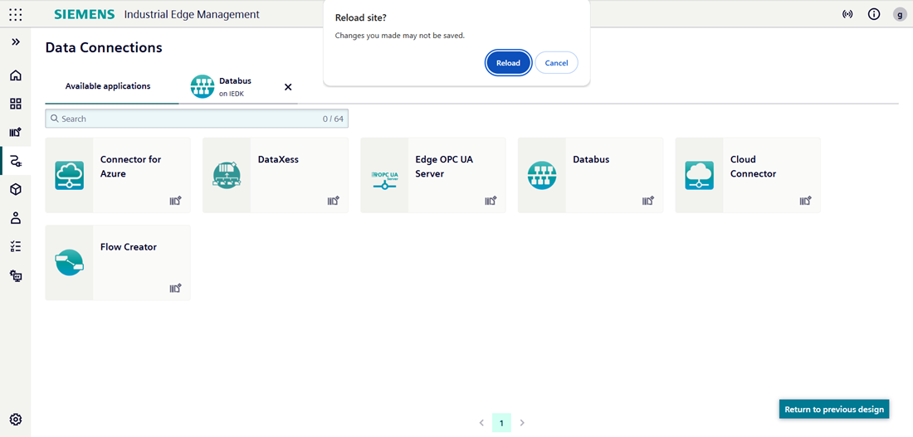Cancel the reload site dialog
The width and height of the screenshot is (913, 437).
coord(556,63)
